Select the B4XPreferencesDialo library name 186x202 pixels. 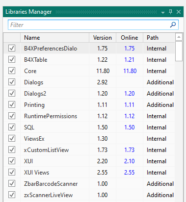click(51, 49)
